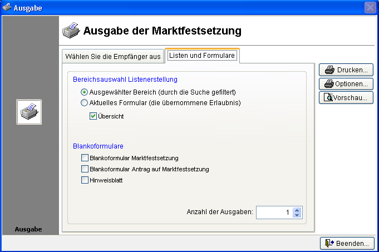Screen dimensions: 379x252
Task: Uncheck the Übersicht checkbox
Action: click(x=93, y=116)
